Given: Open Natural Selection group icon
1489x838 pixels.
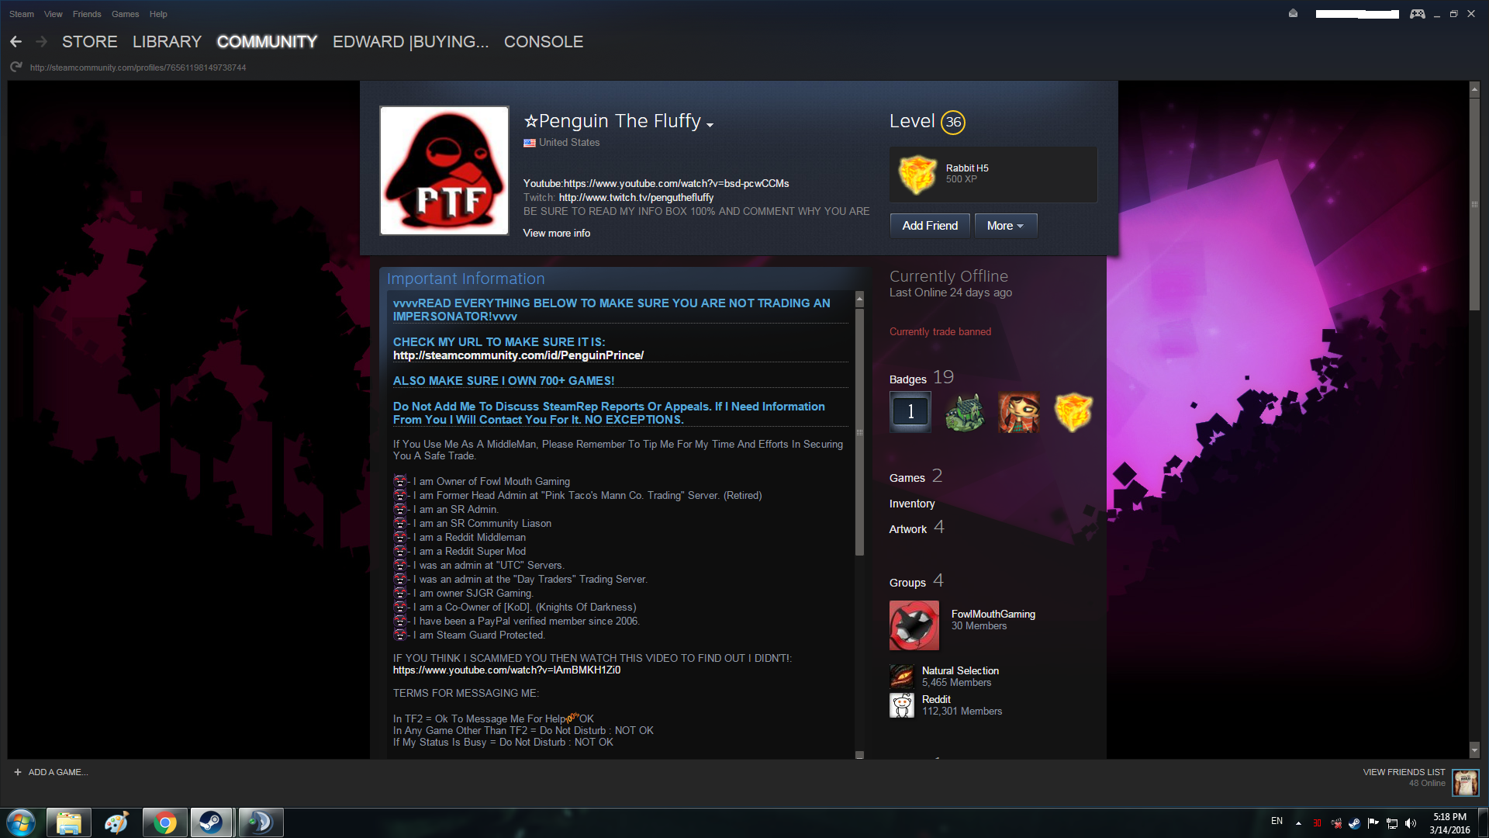Looking at the screenshot, I should point(902,677).
